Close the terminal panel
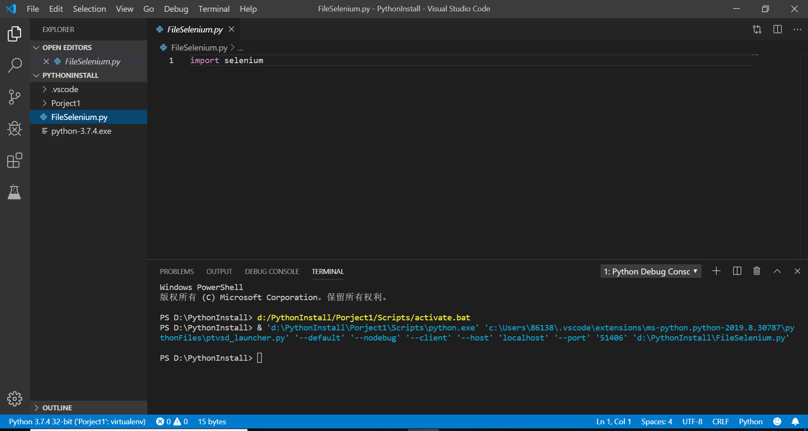 point(797,271)
